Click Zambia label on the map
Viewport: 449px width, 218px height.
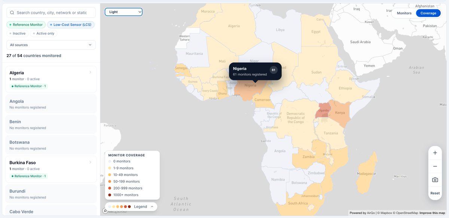(308, 157)
